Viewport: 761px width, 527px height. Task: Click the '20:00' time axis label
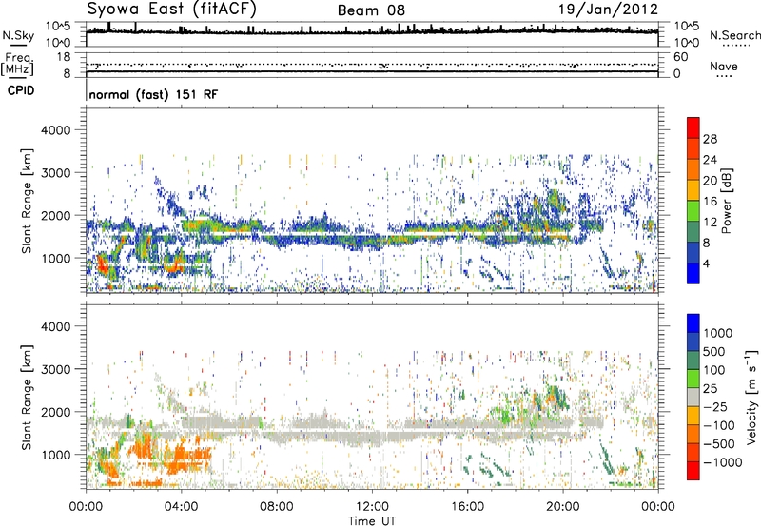tap(563, 507)
